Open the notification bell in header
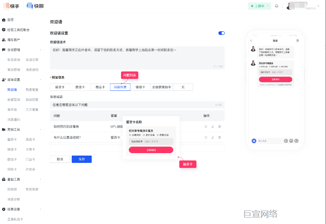This screenshot has height=224, width=326. click(x=277, y=6)
